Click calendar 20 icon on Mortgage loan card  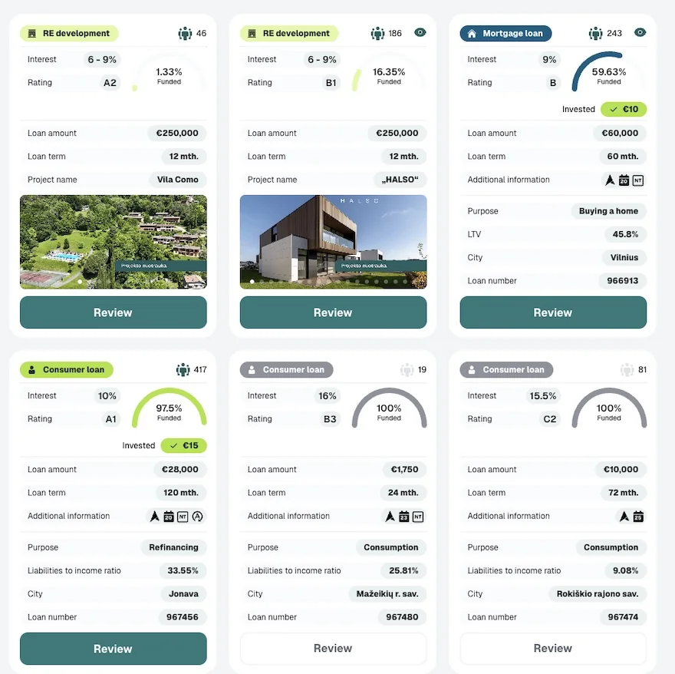click(624, 180)
